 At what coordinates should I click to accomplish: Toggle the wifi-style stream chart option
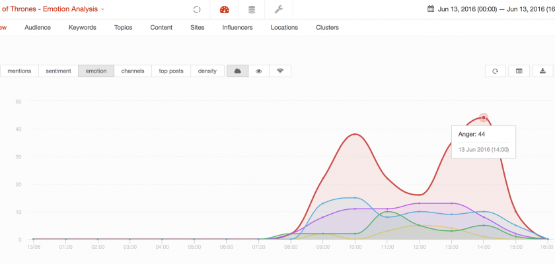(280, 71)
